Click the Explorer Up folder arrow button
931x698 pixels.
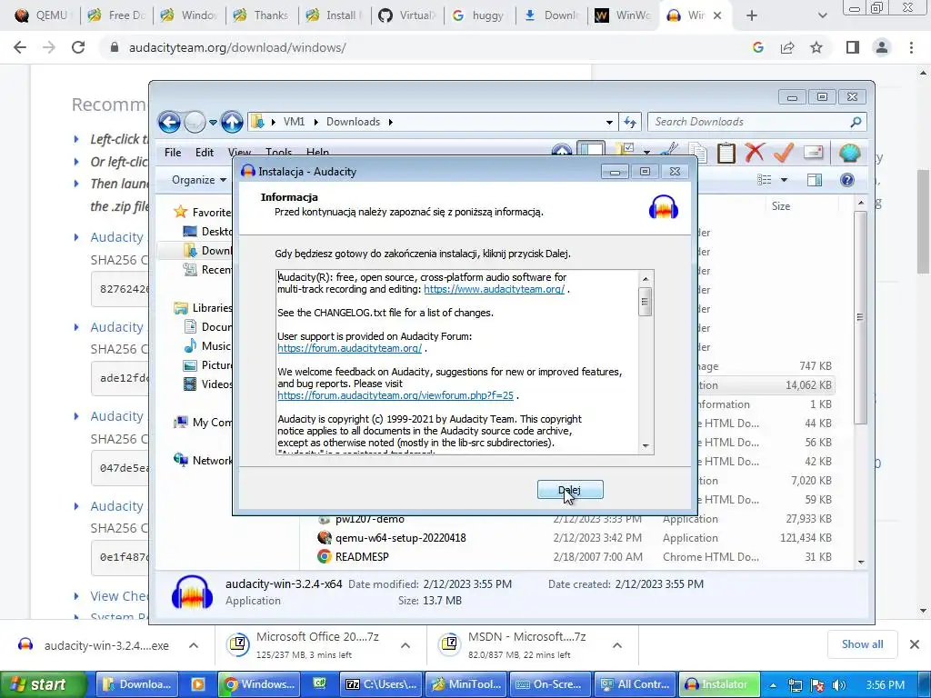tap(232, 123)
